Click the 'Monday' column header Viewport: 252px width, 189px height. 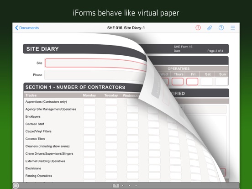coord(89,95)
